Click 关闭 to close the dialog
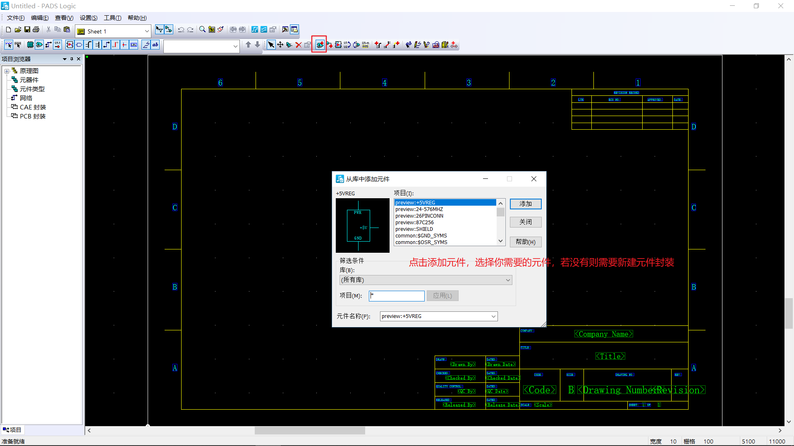Viewport: 794px width, 446px height. (525, 222)
